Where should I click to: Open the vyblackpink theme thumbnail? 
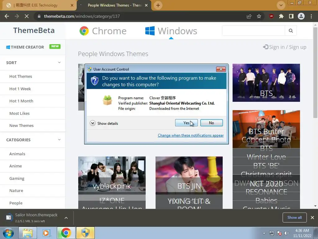[112, 176]
